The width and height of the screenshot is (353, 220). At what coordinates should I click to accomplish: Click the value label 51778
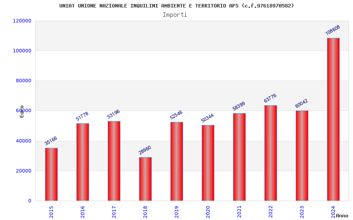coord(82,116)
